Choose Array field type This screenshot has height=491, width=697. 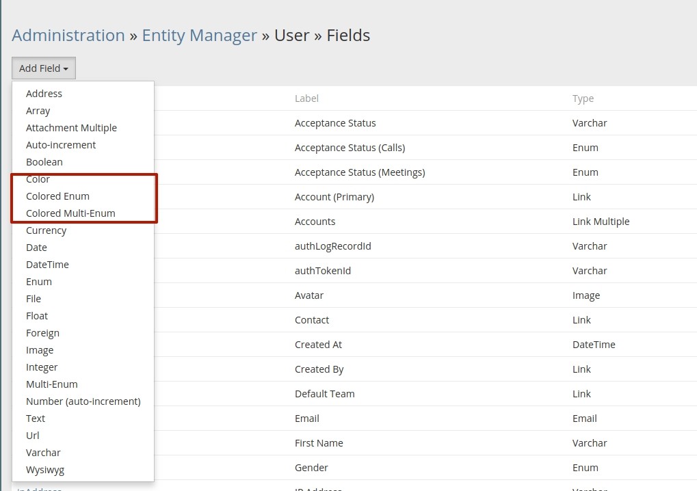(38, 111)
